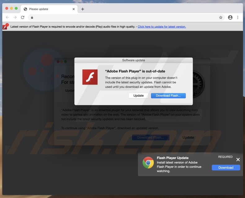This screenshot has width=245, height=198.
Task: Click 'Click here to update for latest version' link
Action: pyautogui.click(x=162, y=27)
